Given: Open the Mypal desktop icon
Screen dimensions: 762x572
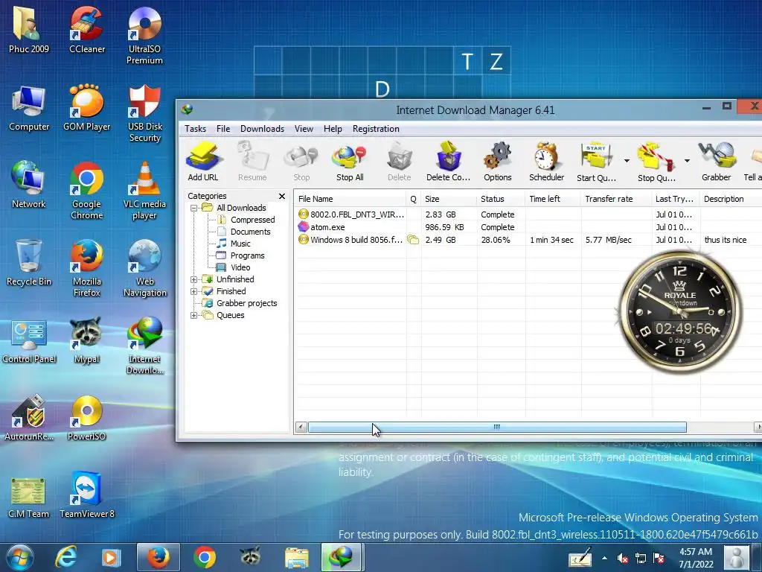Looking at the screenshot, I should [x=86, y=340].
